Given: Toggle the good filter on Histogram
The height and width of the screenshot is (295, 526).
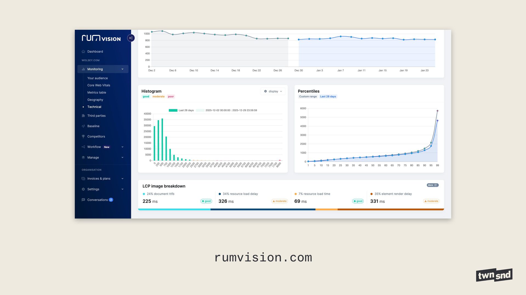Looking at the screenshot, I should coord(146,97).
